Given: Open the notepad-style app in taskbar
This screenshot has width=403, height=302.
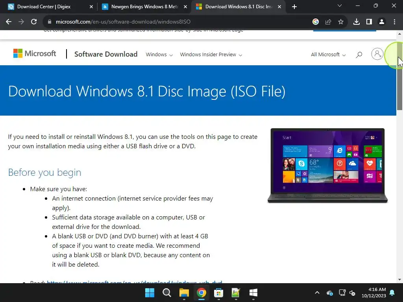Looking at the screenshot, I should pos(236,293).
